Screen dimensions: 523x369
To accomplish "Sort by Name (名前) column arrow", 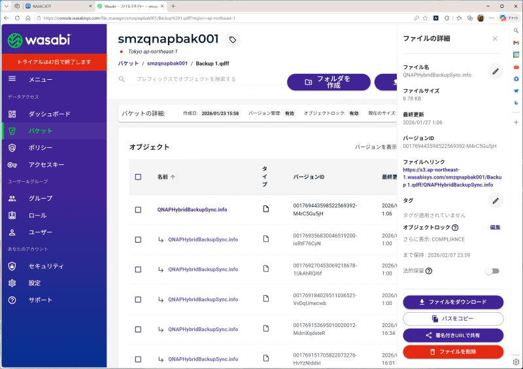I will tap(173, 177).
